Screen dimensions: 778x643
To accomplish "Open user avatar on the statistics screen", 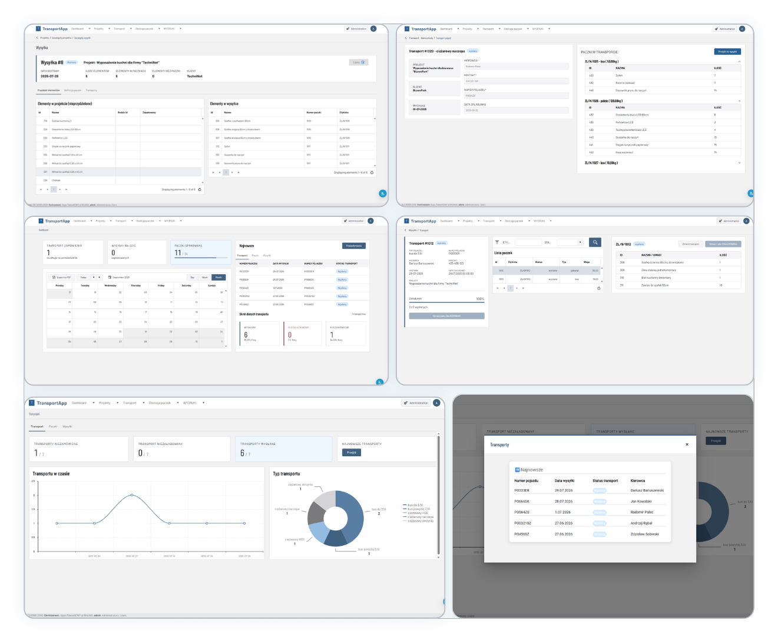I will click(x=436, y=403).
